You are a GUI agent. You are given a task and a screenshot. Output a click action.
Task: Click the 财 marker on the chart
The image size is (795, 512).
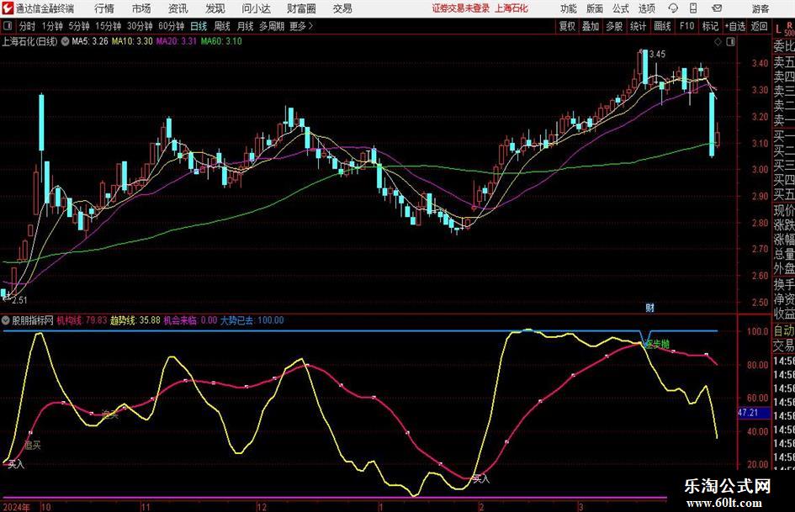pos(649,307)
